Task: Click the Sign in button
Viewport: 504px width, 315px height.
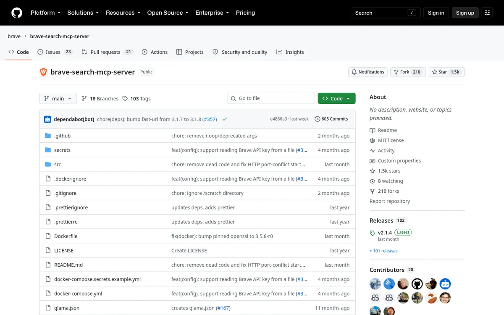Action: point(436,13)
